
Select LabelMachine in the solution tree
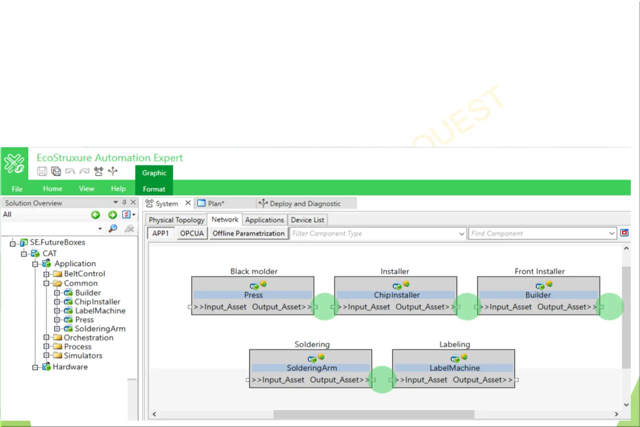(100, 311)
